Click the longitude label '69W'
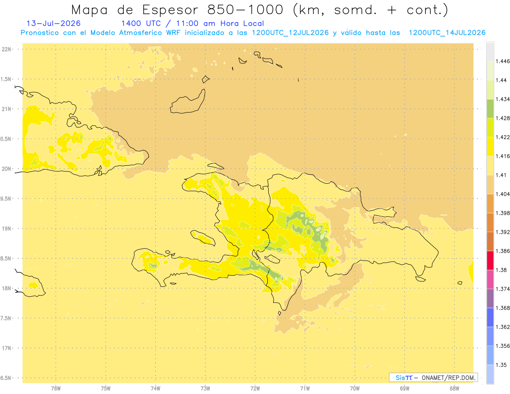The height and width of the screenshot is (394, 510). coord(405,388)
